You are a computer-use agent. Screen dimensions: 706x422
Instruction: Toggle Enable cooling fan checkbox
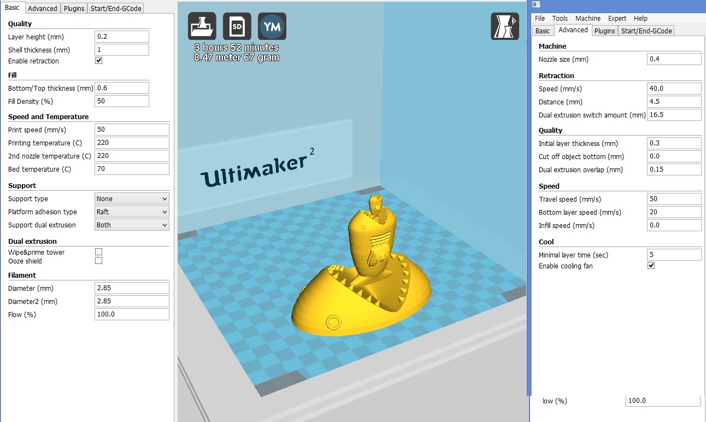(x=651, y=266)
